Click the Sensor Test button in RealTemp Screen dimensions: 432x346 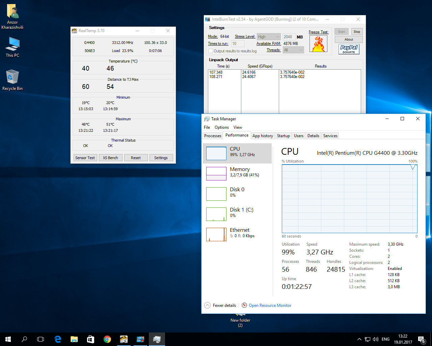click(x=85, y=158)
